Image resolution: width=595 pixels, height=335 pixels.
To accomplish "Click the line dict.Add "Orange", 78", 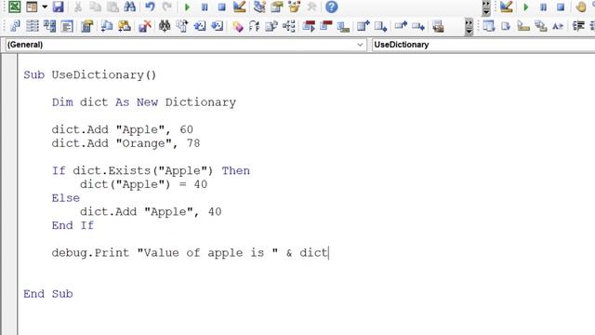I will [x=126, y=143].
